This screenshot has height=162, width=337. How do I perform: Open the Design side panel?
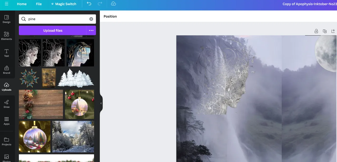click(7, 19)
